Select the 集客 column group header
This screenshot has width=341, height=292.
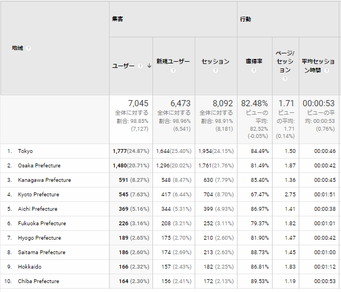[117, 19]
